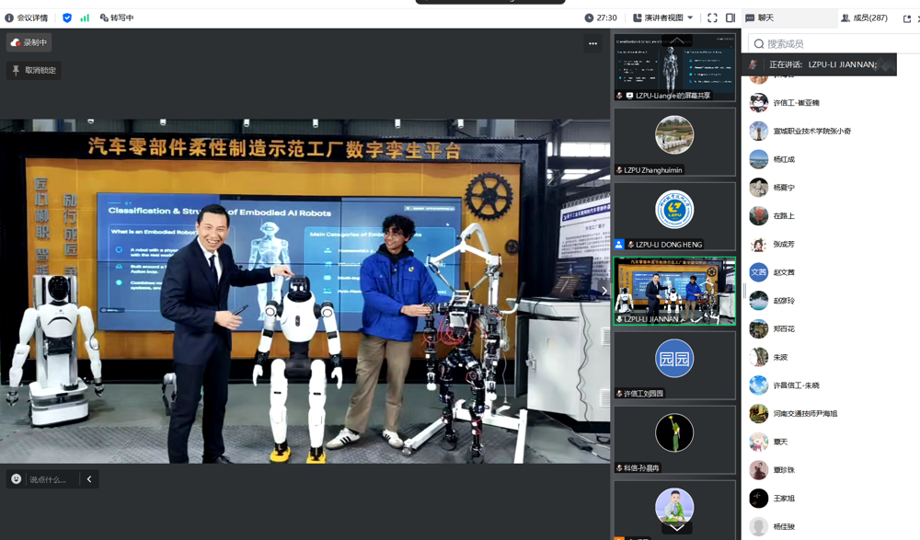Open the three-dots more options on the video
The height and width of the screenshot is (540, 920).
click(x=592, y=43)
